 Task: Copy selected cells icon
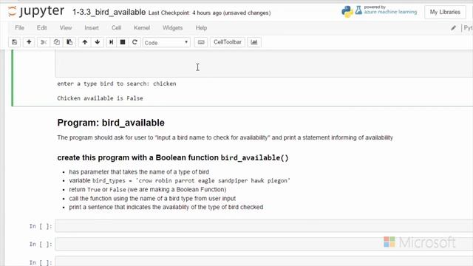pos(56,42)
